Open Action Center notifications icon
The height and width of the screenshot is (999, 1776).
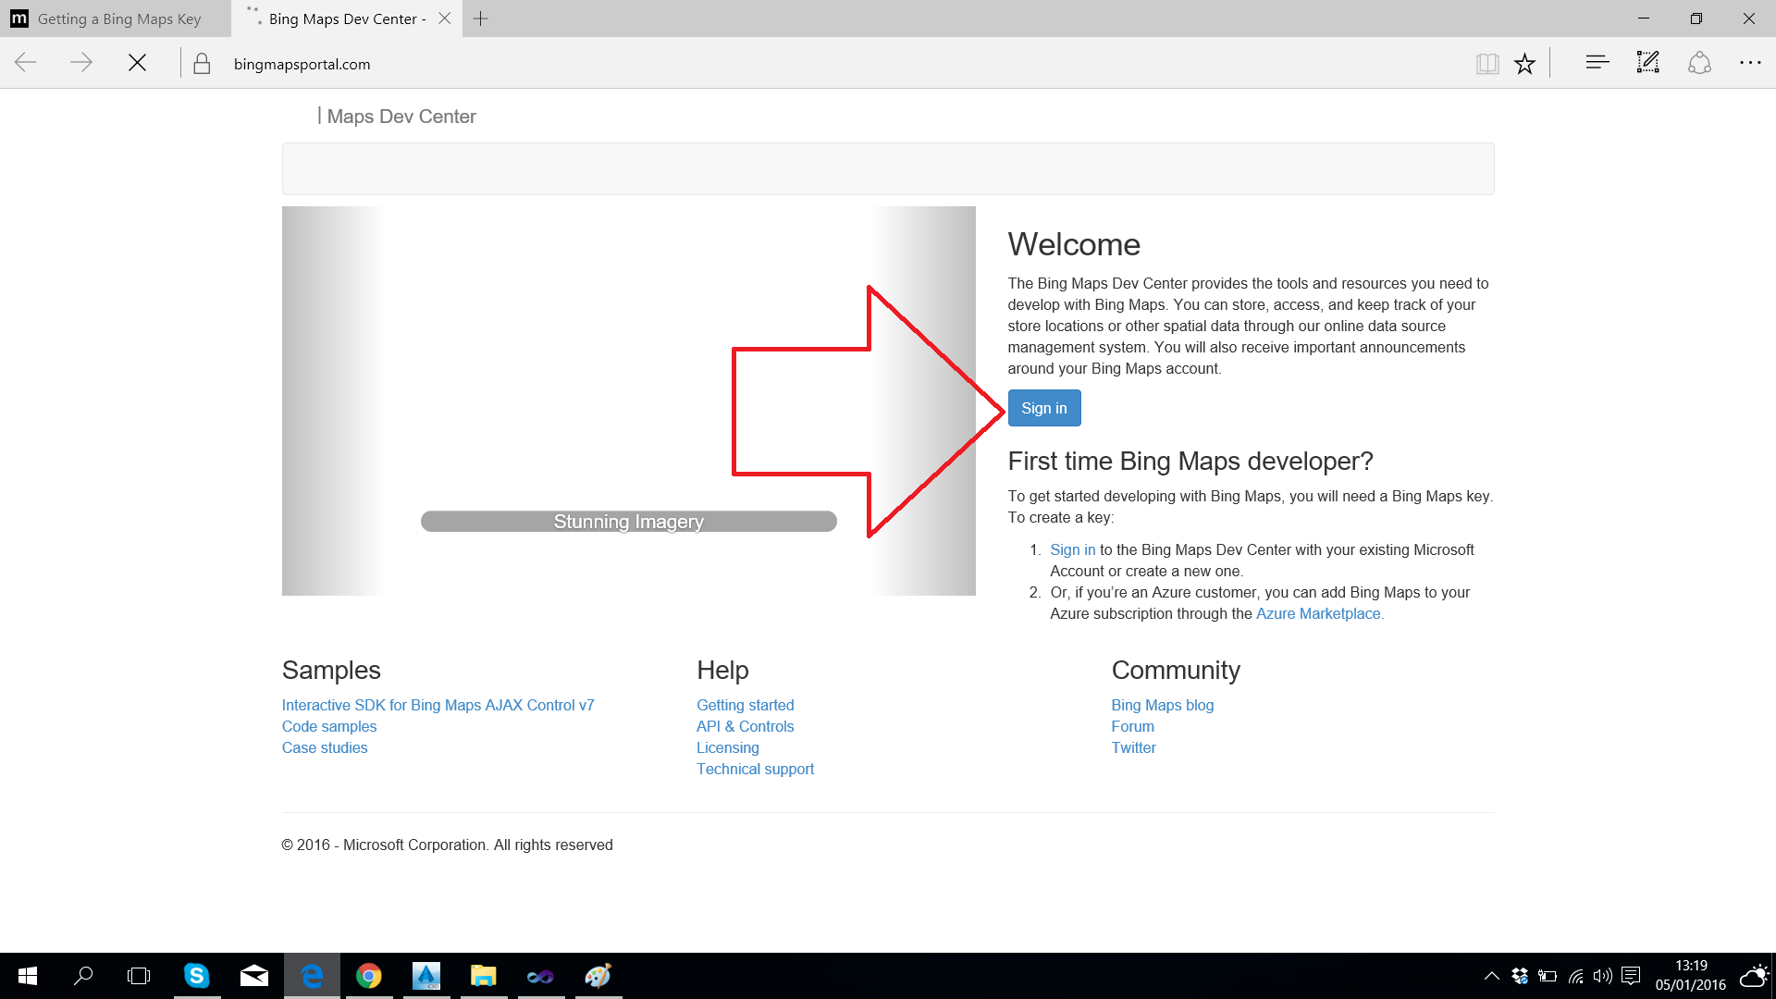pos(1631,976)
